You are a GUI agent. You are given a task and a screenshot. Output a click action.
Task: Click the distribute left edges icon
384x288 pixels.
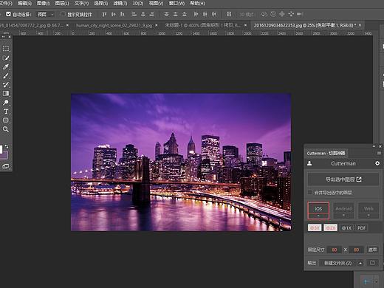(x=196, y=14)
